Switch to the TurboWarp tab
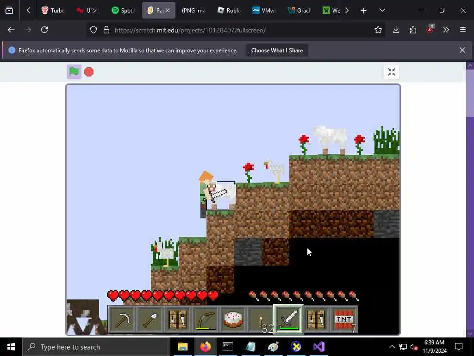Screen dimensions: 474x356 [54, 10]
